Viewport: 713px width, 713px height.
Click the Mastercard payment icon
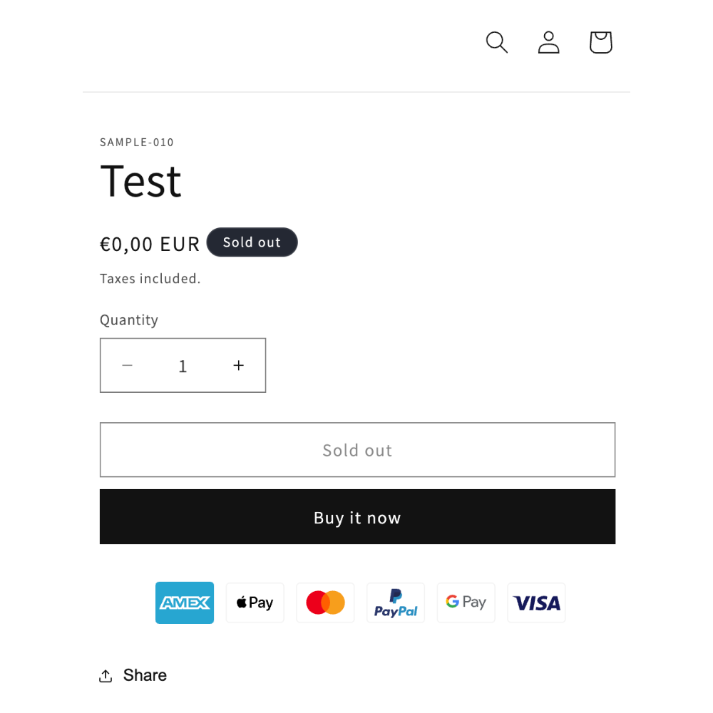[326, 602]
